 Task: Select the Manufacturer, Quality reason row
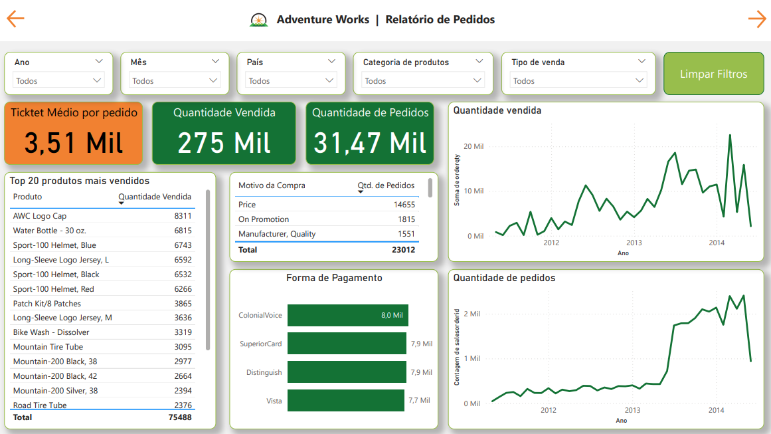pyautogui.click(x=327, y=234)
